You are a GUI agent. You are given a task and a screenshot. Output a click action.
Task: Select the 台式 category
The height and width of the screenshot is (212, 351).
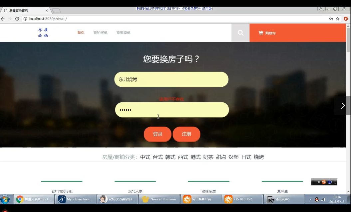158,157
